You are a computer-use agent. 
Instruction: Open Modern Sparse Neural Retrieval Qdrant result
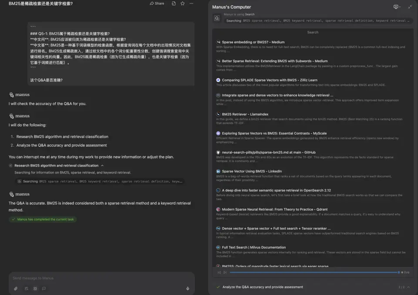tap(275, 209)
